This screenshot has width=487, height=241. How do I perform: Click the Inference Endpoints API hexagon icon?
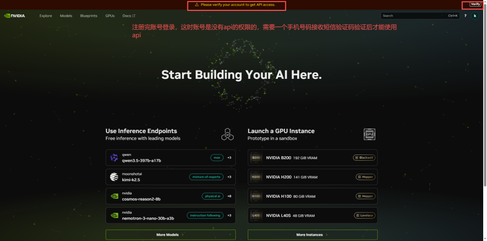click(x=228, y=135)
